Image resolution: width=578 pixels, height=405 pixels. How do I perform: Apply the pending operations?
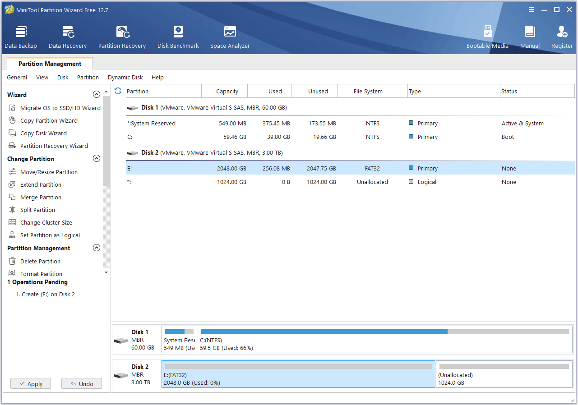click(31, 384)
